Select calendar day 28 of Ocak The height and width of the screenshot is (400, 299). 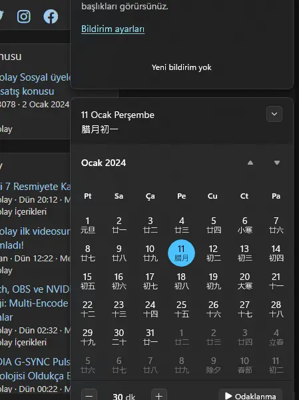(x=276, y=309)
